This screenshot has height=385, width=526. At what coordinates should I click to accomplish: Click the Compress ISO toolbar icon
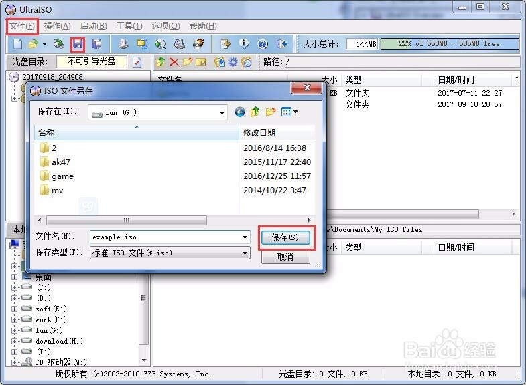click(142, 44)
